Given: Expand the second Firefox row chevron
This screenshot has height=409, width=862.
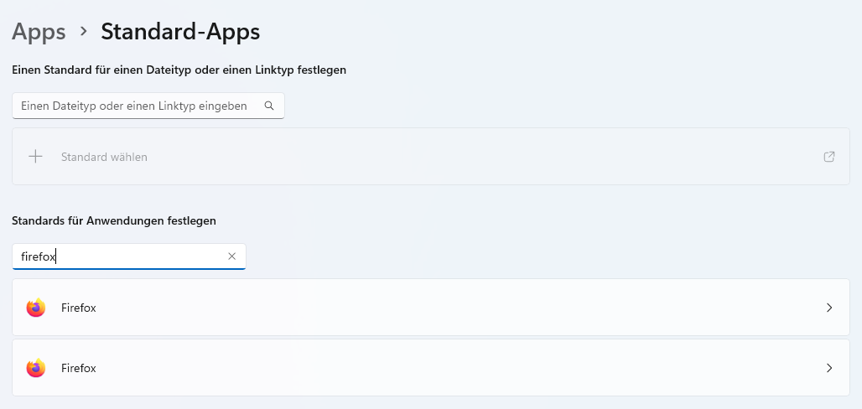Looking at the screenshot, I should pos(829,368).
